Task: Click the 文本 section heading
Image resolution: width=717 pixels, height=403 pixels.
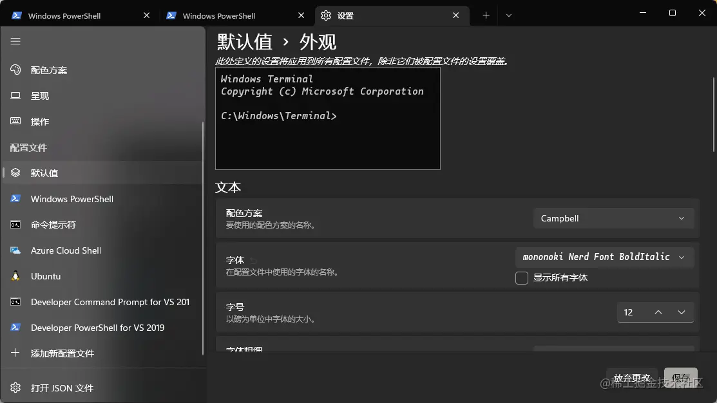Action: (x=227, y=187)
